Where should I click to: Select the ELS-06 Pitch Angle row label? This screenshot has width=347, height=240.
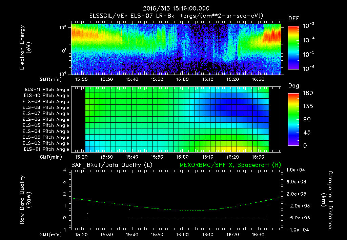[46, 120]
